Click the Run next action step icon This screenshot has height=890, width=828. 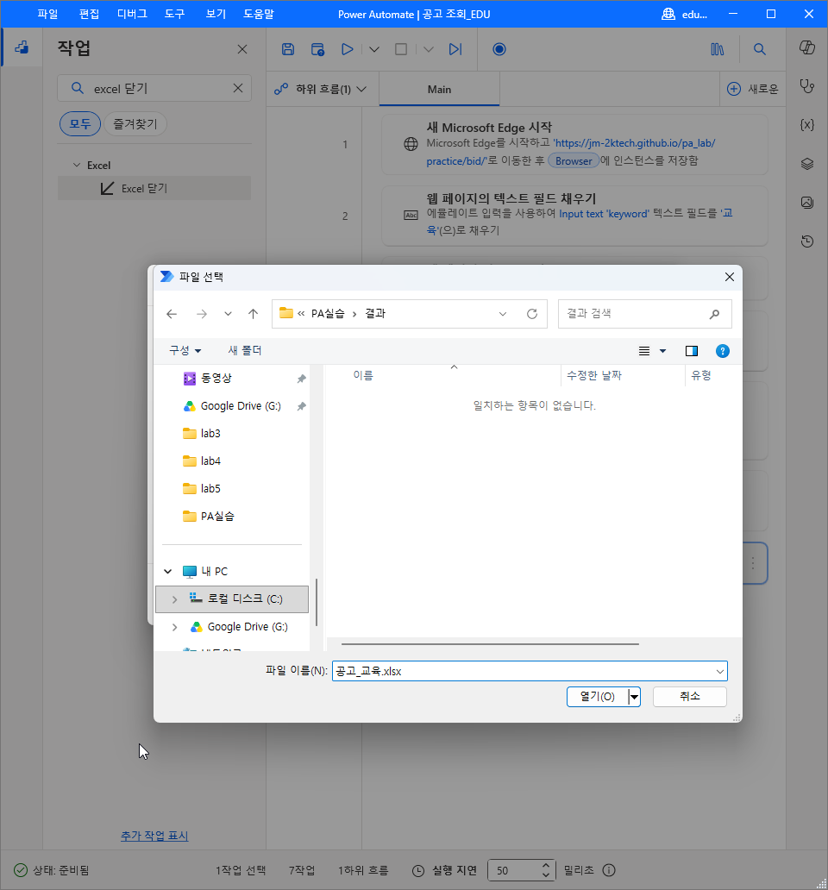point(455,49)
